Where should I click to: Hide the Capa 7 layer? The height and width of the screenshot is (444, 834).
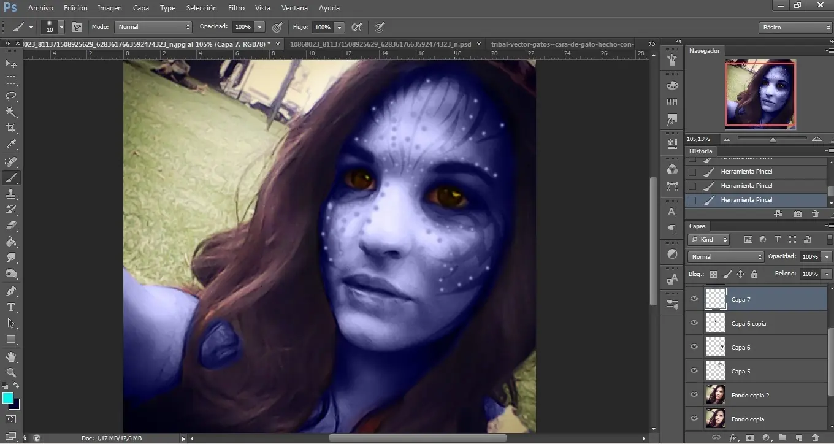694,299
